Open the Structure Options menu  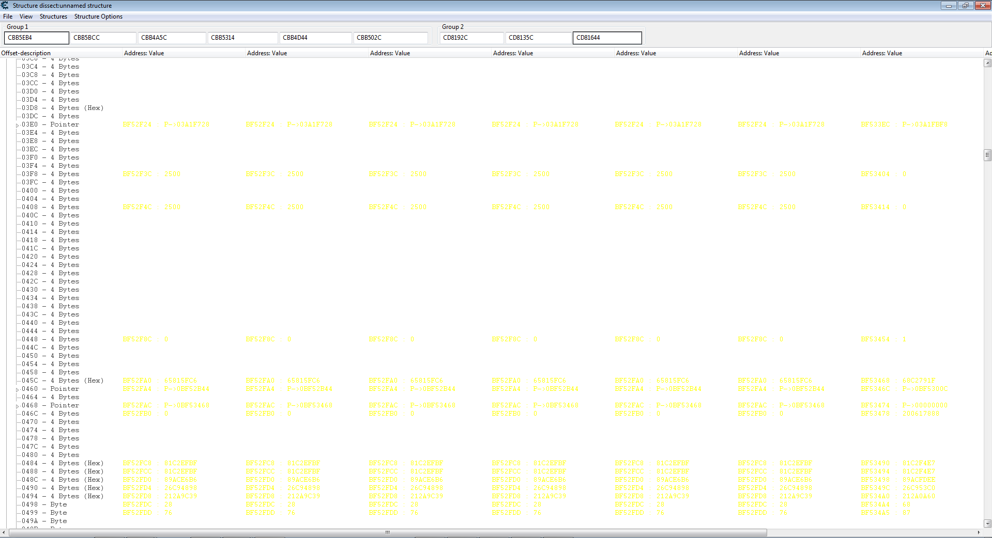pos(98,17)
